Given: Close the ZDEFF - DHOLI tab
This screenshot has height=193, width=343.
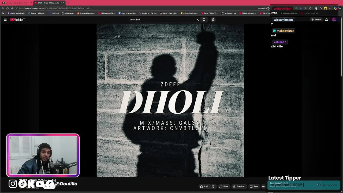Looking at the screenshot, I should coord(63,3).
